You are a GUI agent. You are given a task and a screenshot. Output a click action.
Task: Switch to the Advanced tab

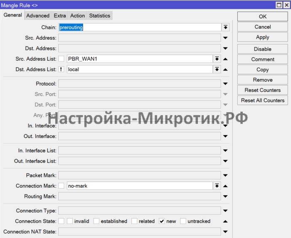click(38, 16)
